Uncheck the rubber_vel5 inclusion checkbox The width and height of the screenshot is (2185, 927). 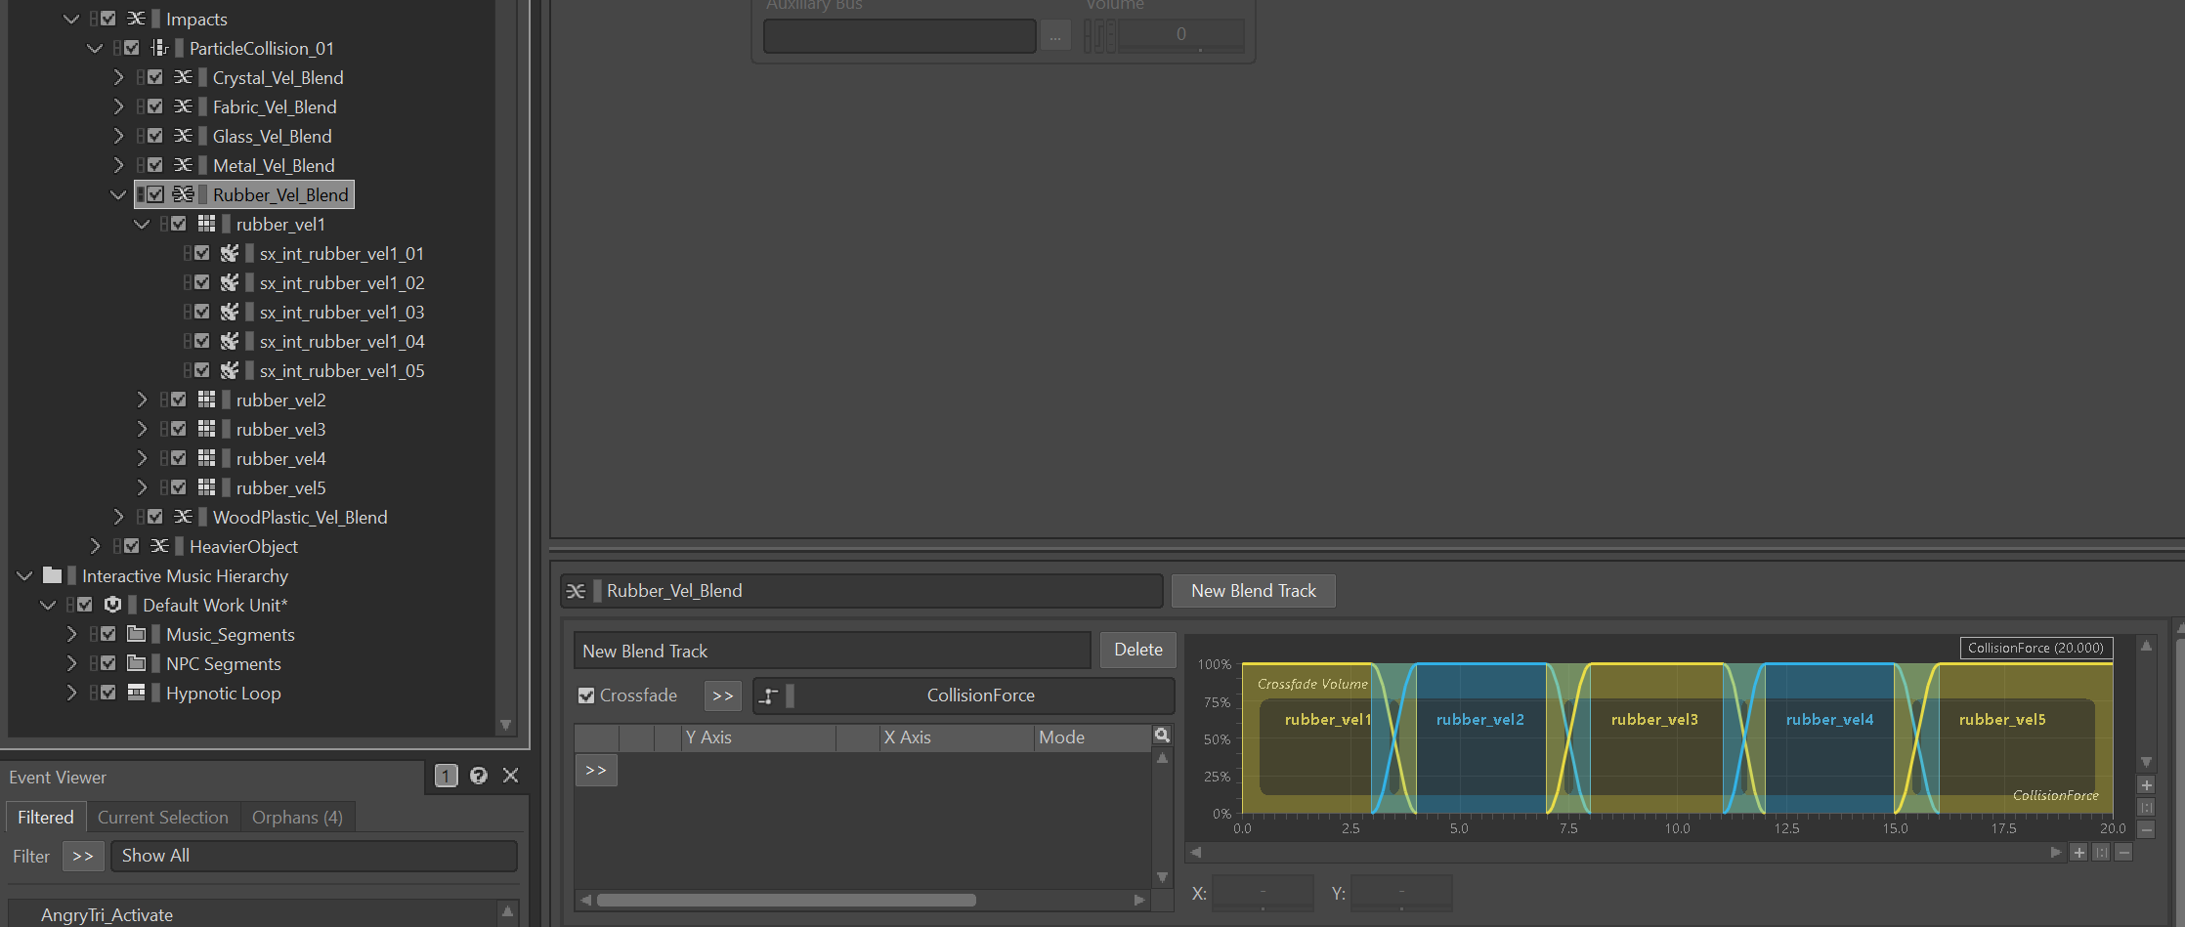click(x=179, y=487)
